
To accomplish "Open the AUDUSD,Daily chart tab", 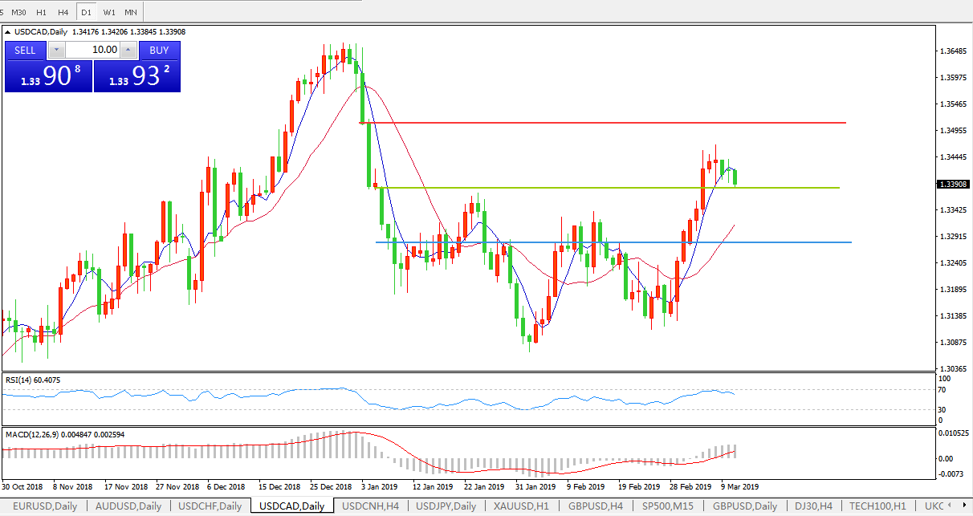I will point(128,506).
